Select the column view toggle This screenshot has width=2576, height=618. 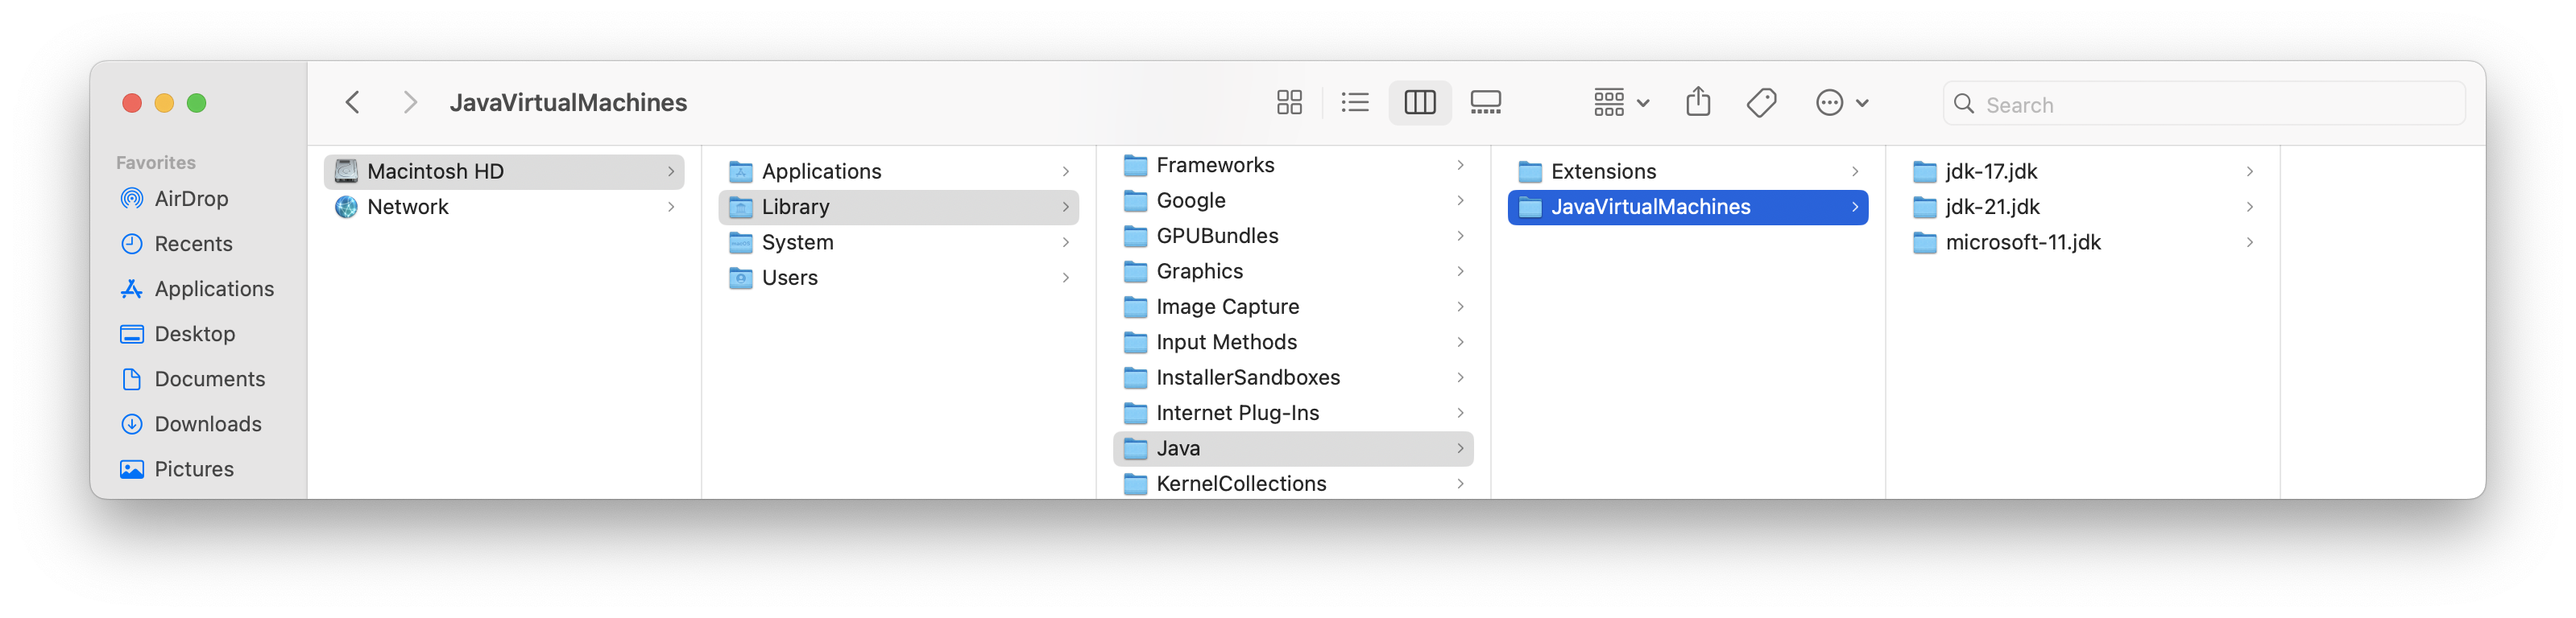[x=1420, y=102]
